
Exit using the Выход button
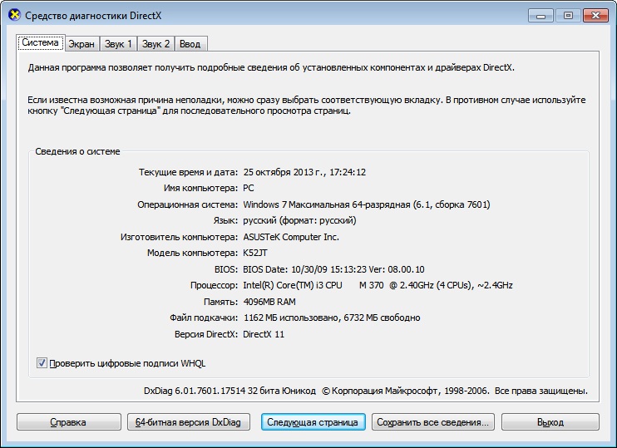[550, 422]
